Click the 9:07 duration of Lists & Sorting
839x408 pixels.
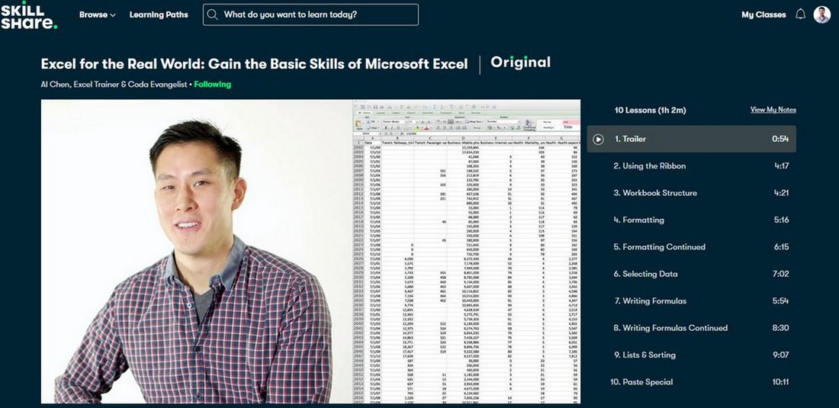pos(780,355)
